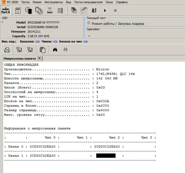185x173 pixels.
Task: Open search with the binoculars icon
Action: click(55, 50)
